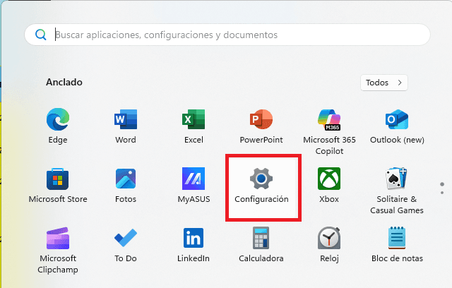Open the Microsoft Store

[58, 185]
